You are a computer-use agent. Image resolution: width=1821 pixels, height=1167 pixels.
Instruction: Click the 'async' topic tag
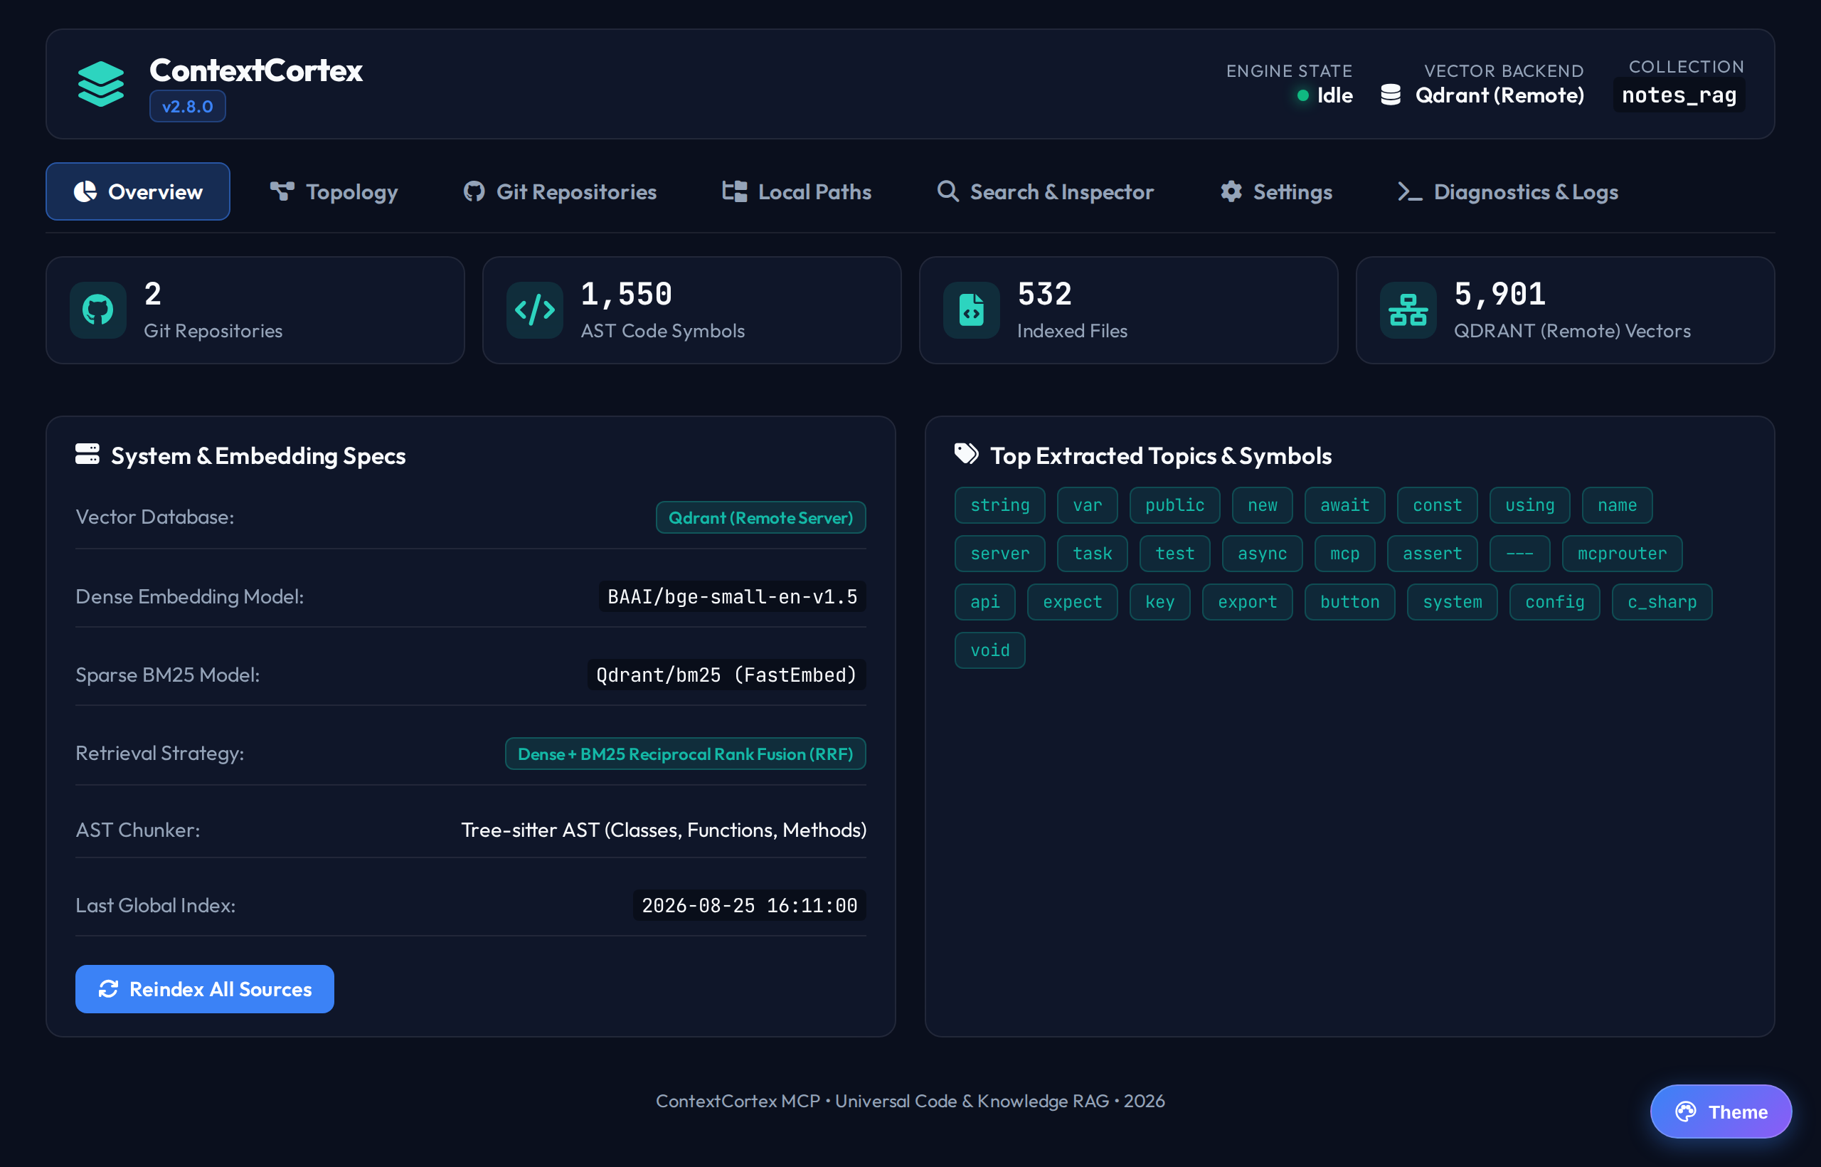click(x=1262, y=554)
